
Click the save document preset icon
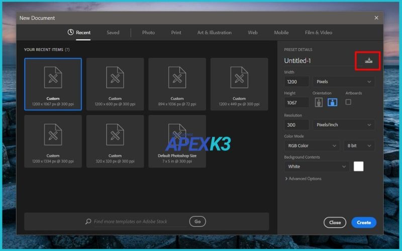[368, 61]
